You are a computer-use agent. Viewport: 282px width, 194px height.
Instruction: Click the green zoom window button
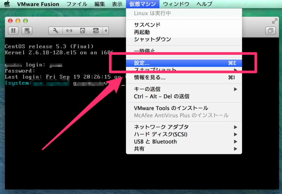coord(25,21)
